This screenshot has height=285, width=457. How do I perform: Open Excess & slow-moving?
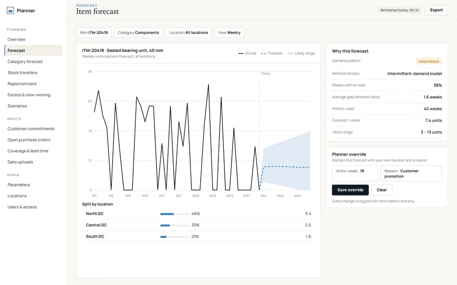[29, 94]
